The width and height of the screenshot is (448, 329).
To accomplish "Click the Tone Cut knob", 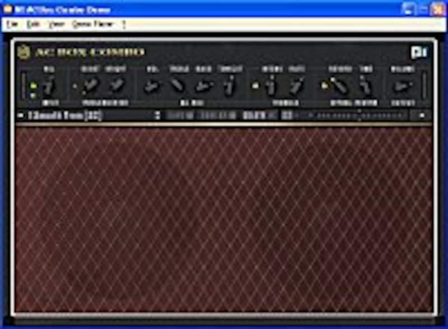I will (x=230, y=86).
